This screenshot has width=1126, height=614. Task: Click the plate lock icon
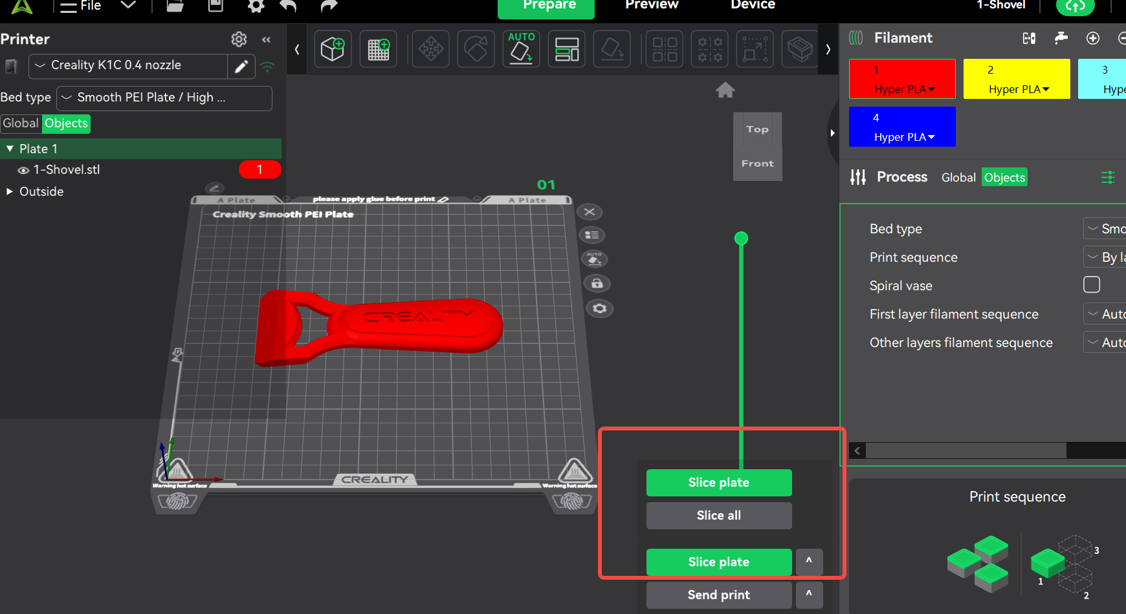[597, 284]
